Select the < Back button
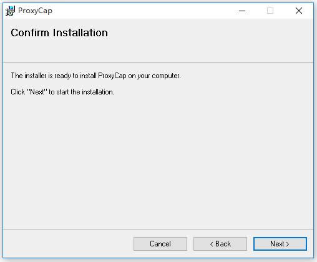 click(220, 244)
